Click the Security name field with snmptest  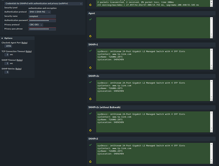tap(42, 16)
